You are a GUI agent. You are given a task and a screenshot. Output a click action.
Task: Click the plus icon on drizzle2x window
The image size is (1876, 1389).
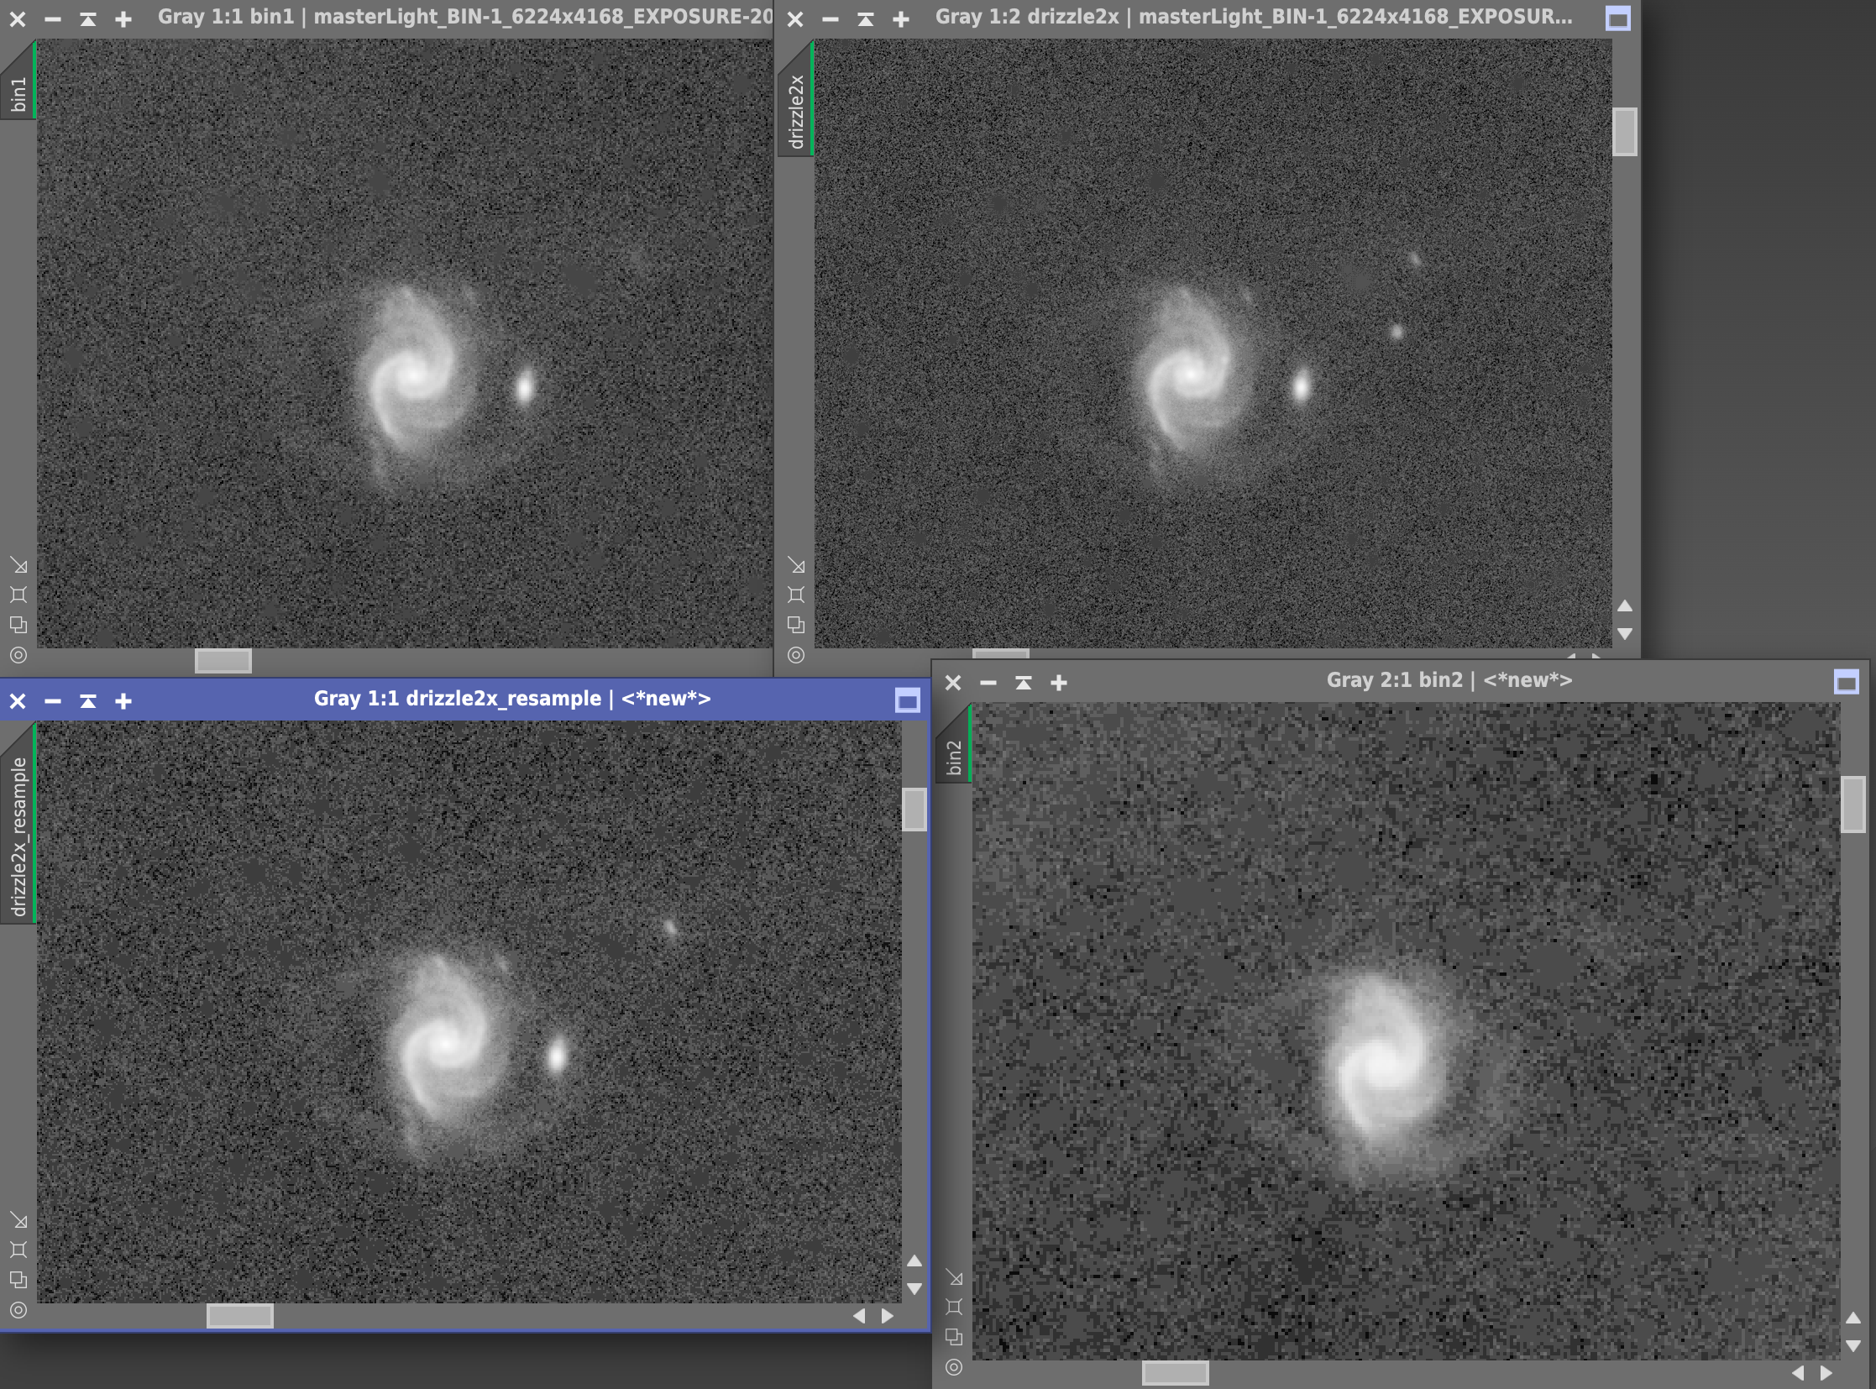(x=900, y=18)
